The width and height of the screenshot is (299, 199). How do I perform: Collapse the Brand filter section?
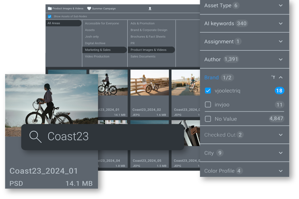click(x=281, y=77)
